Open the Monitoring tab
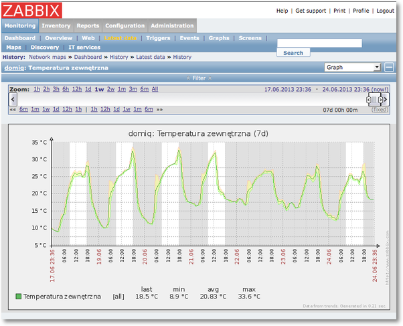Image resolution: width=403 pixels, height=326 pixels. 20,25
